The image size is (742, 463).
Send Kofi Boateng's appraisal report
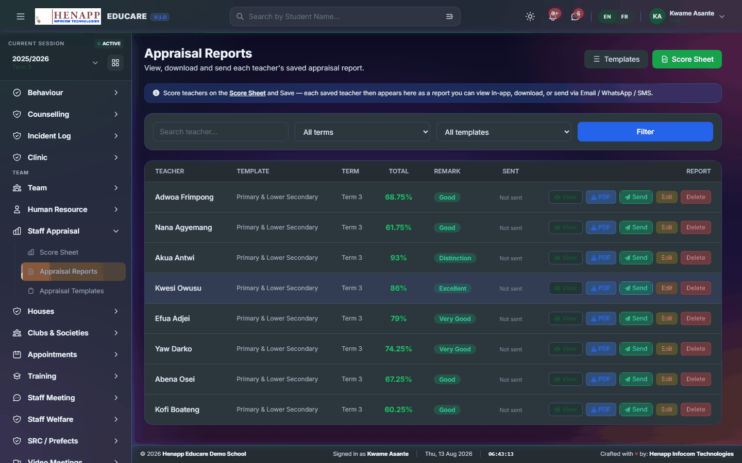point(636,409)
